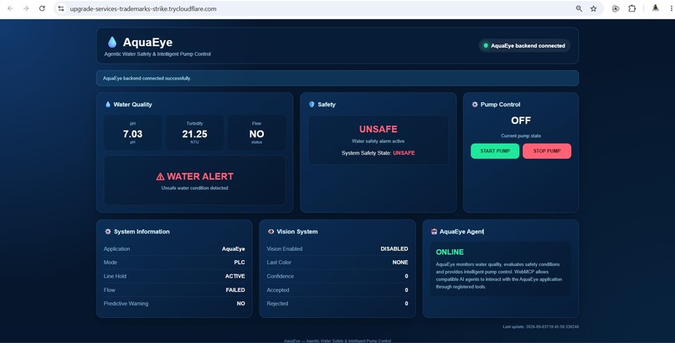Click the zoom magnifier icon in address bar
Image resolution: width=675 pixels, height=343 pixels.
[579, 8]
